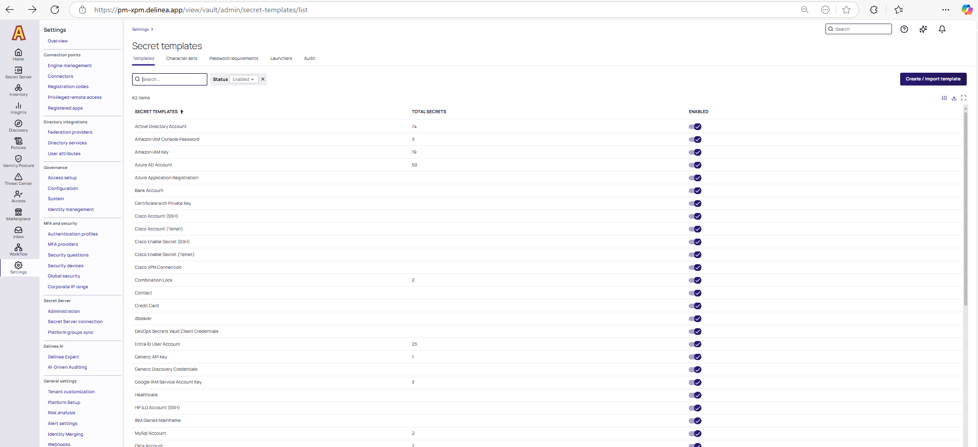The width and height of the screenshot is (978, 447).
Task: Switch to Password requirements tab
Action: (233, 58)
